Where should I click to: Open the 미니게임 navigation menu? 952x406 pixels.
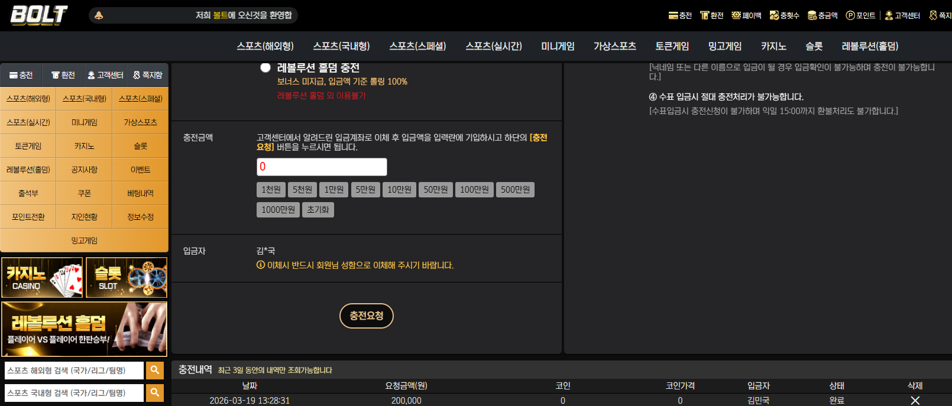pyautogui.click(x=558, y=46)
